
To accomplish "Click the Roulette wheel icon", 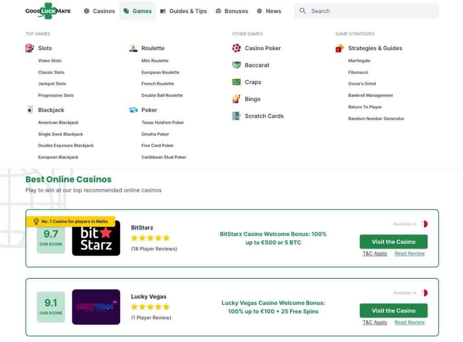I will [133, 48].
